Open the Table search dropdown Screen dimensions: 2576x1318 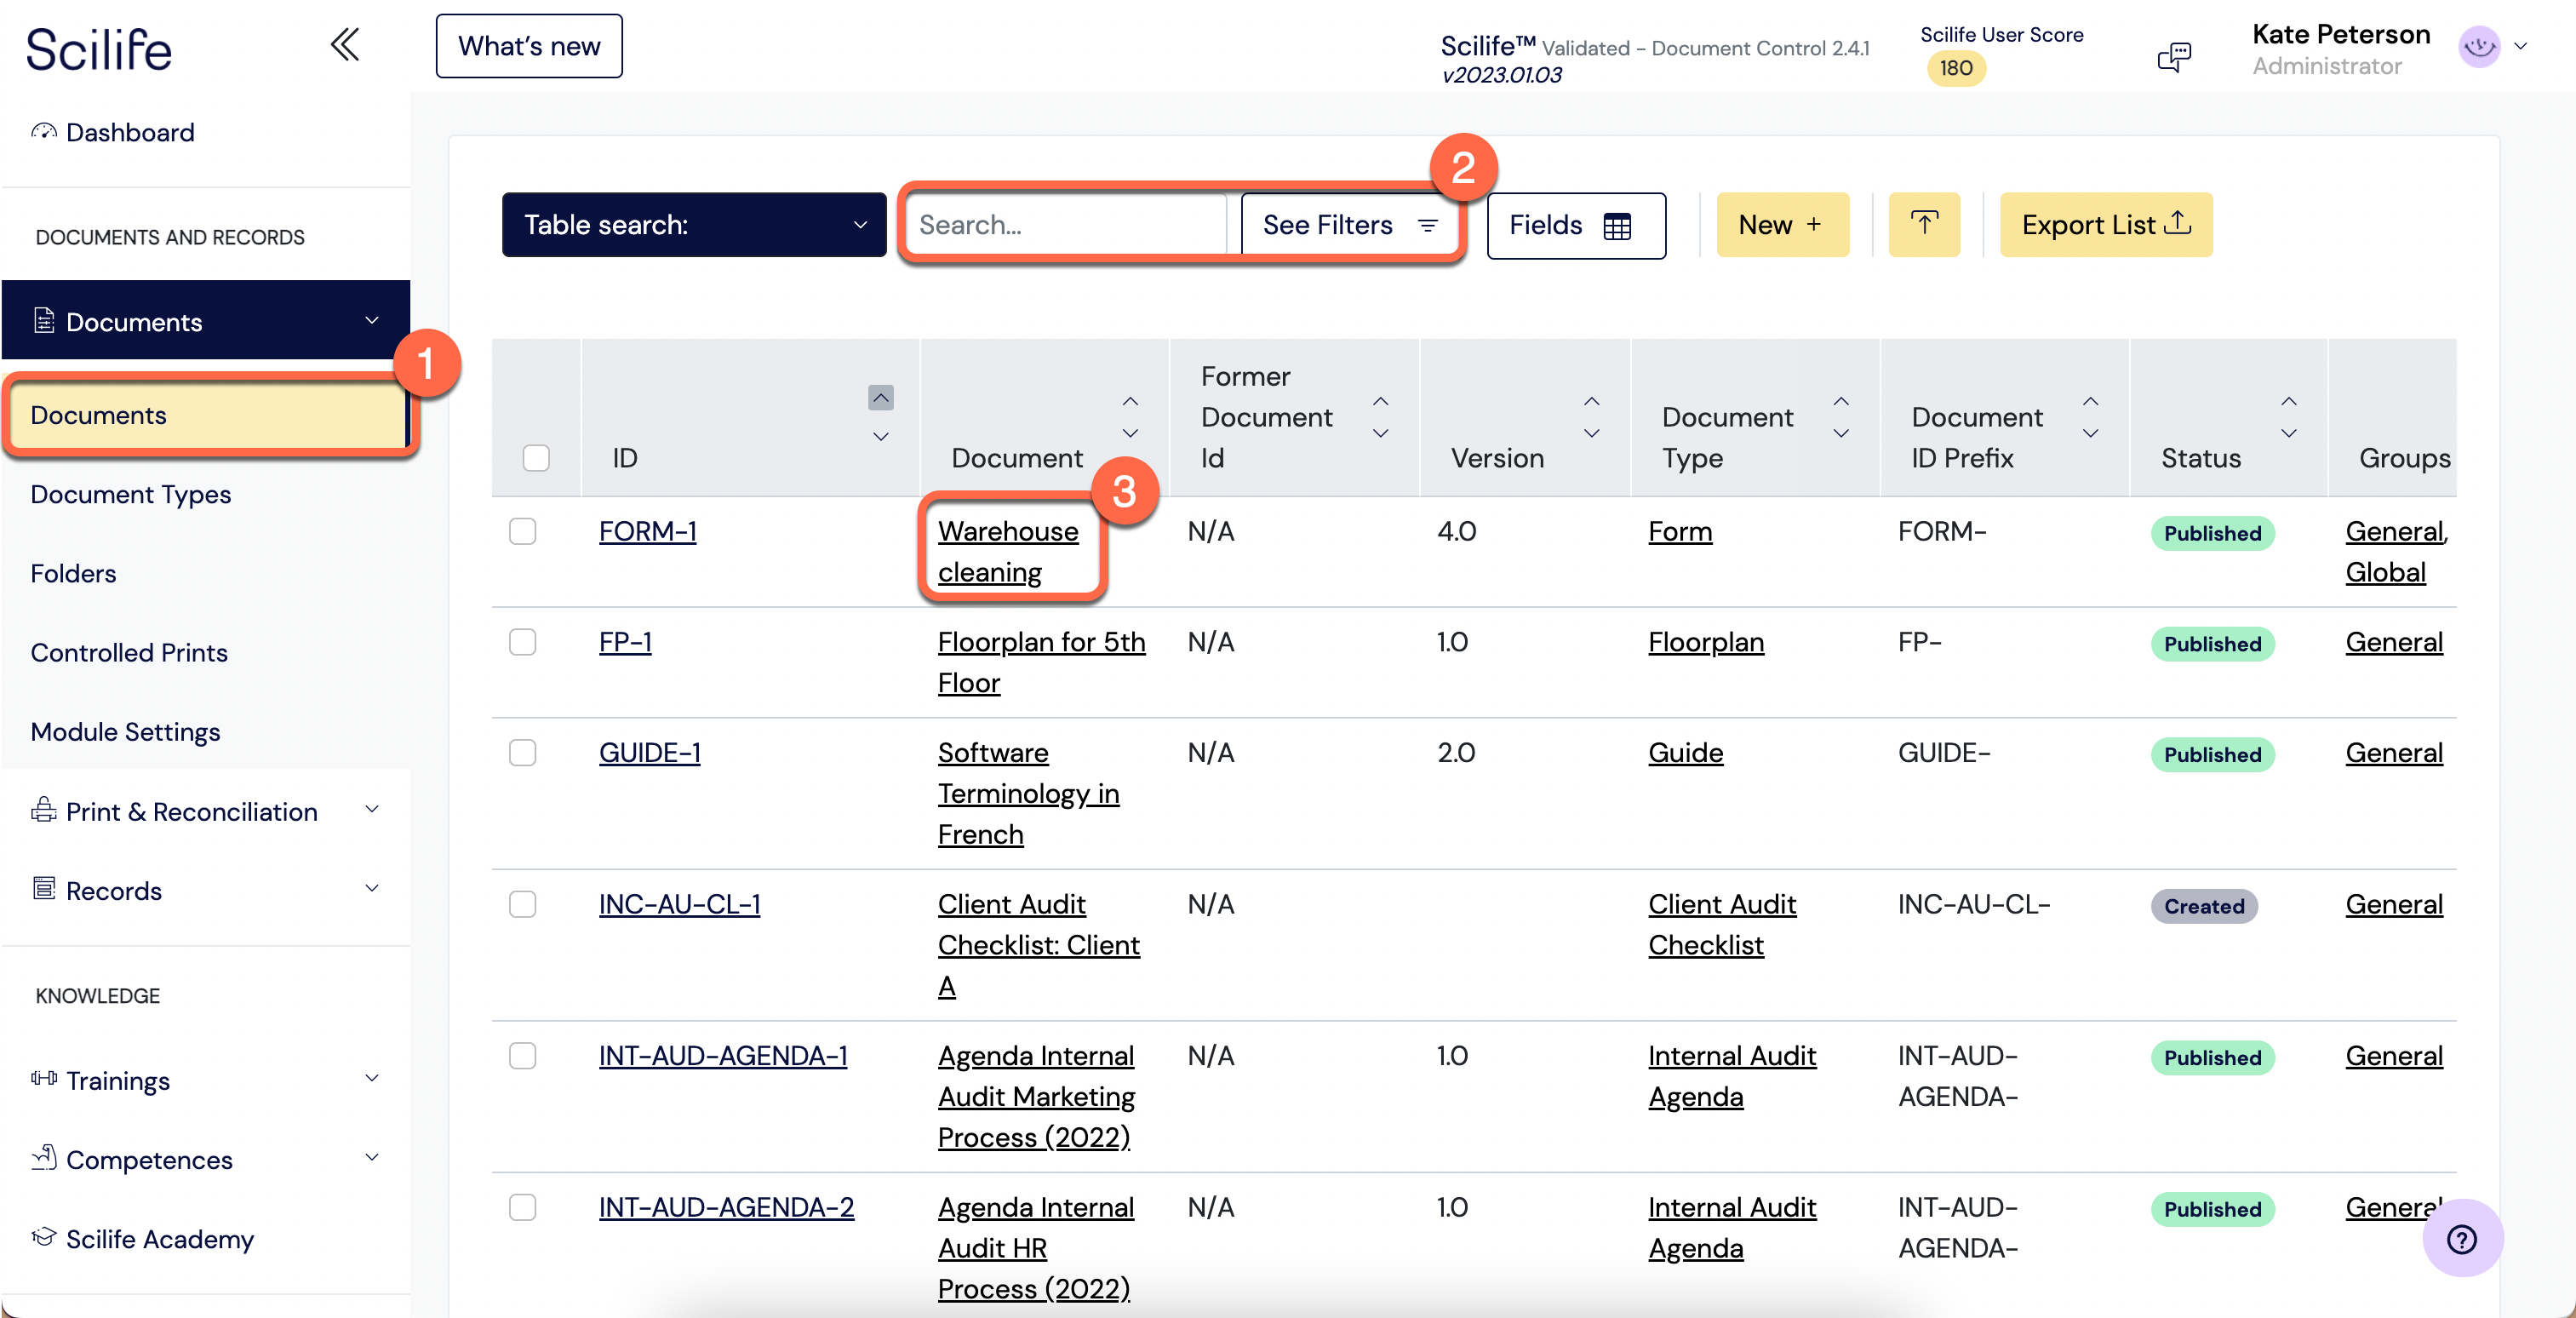(x=694, y=224)
